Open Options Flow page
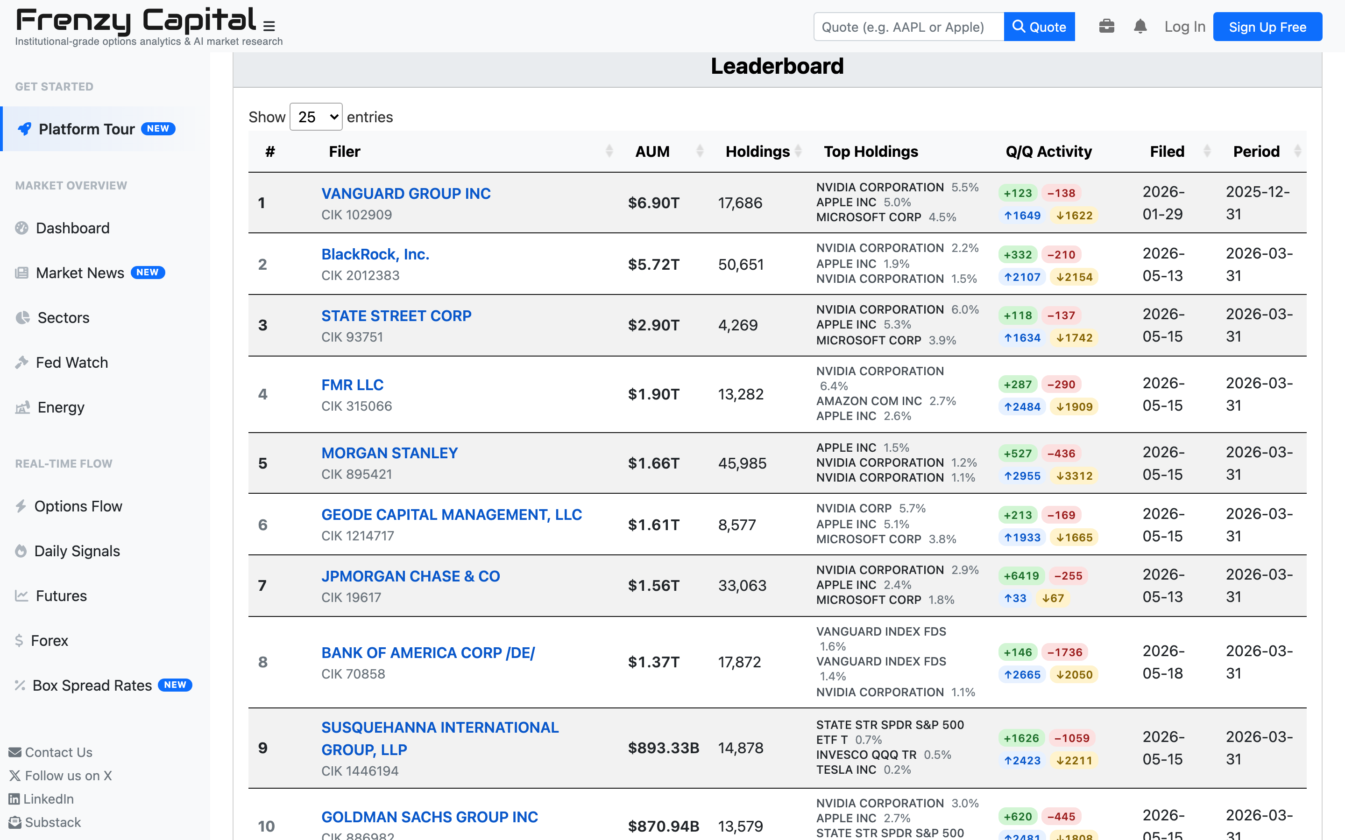The image size is (1345, 840). pyautogui.click(x=78, y=506)
